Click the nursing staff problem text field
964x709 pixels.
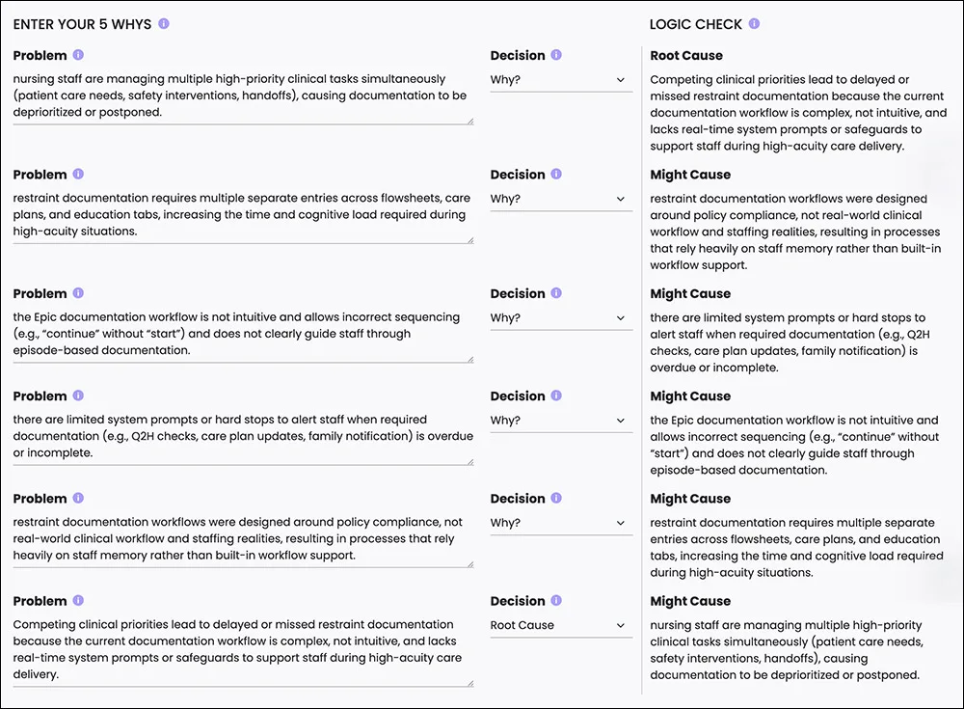[244, 96]
